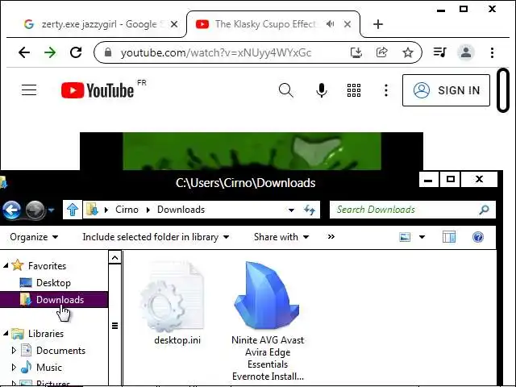Expand the Music library

[x=14, y=368]
